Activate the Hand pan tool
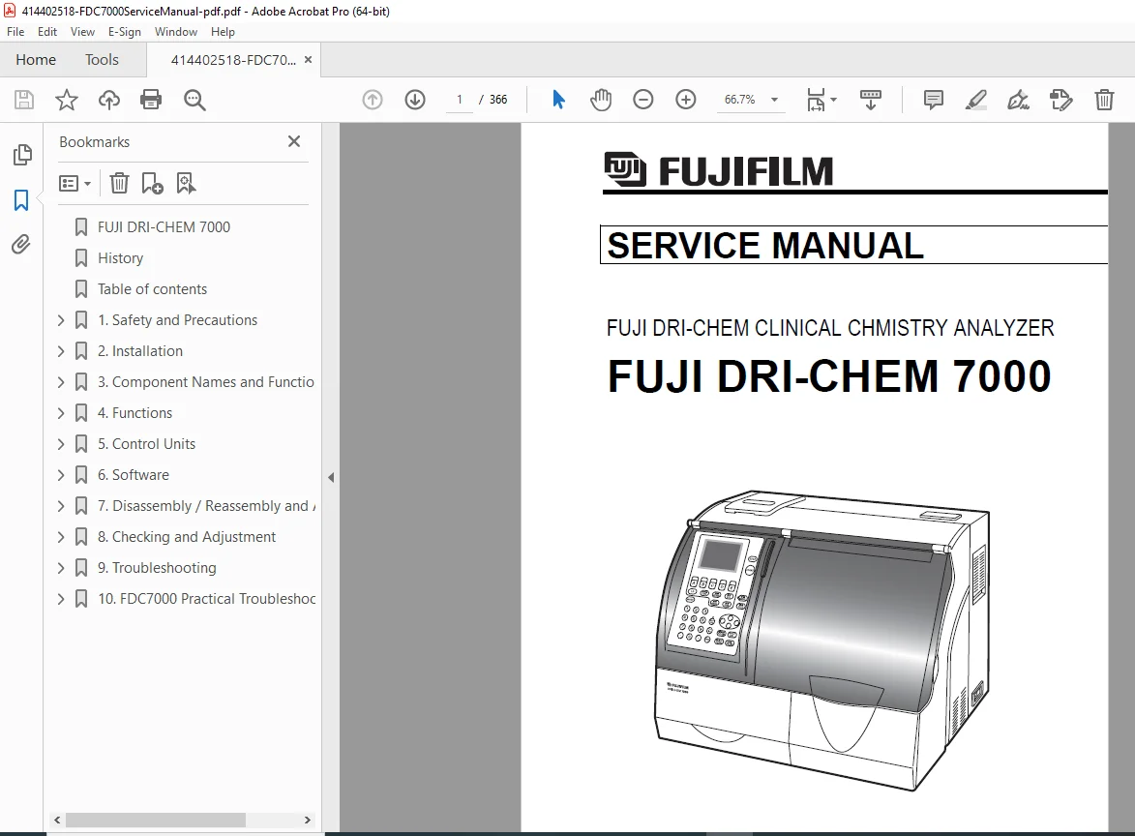Screen dimensions: 1135x836 (x=601, y=99)
